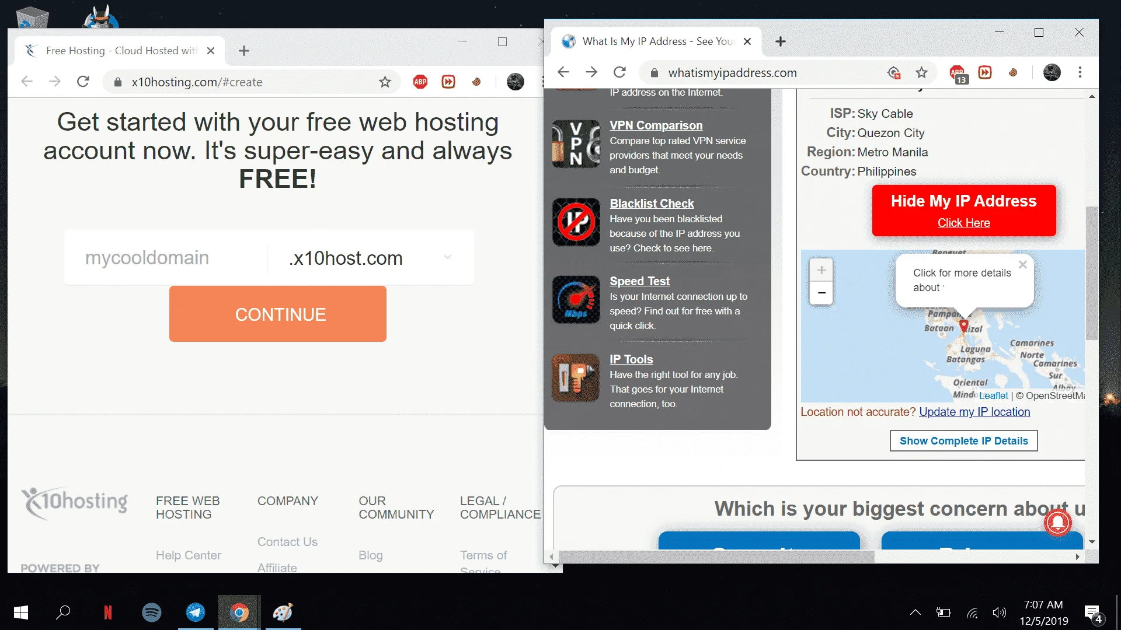The width and height of the screenshot is (1121, 630).
Task: Click the x10hosting footer logo
Action: coord(75,503)
